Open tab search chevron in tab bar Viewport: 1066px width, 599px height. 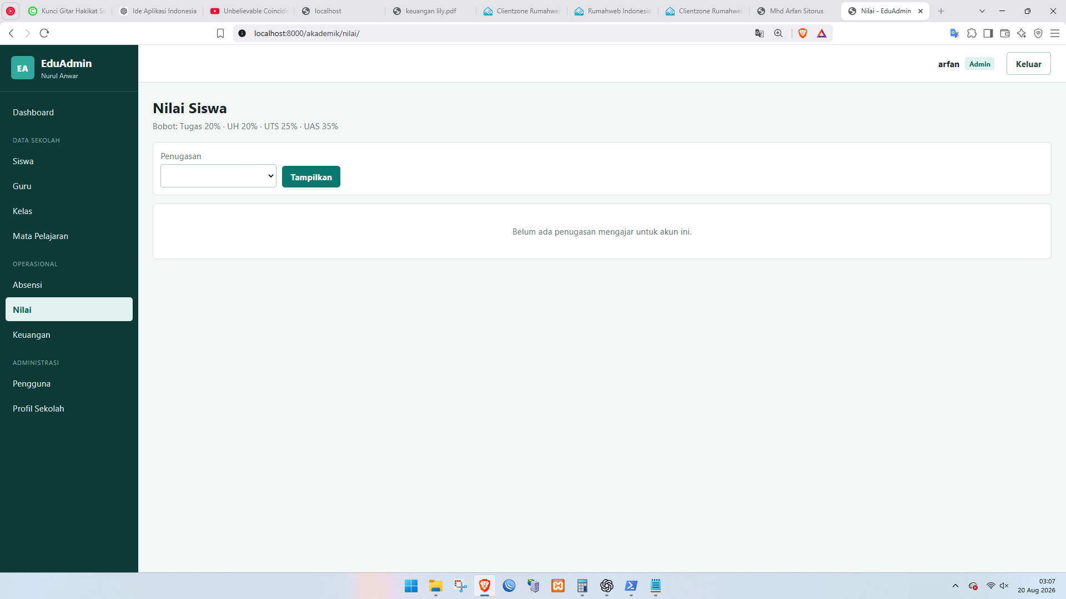tap(982, 11)
